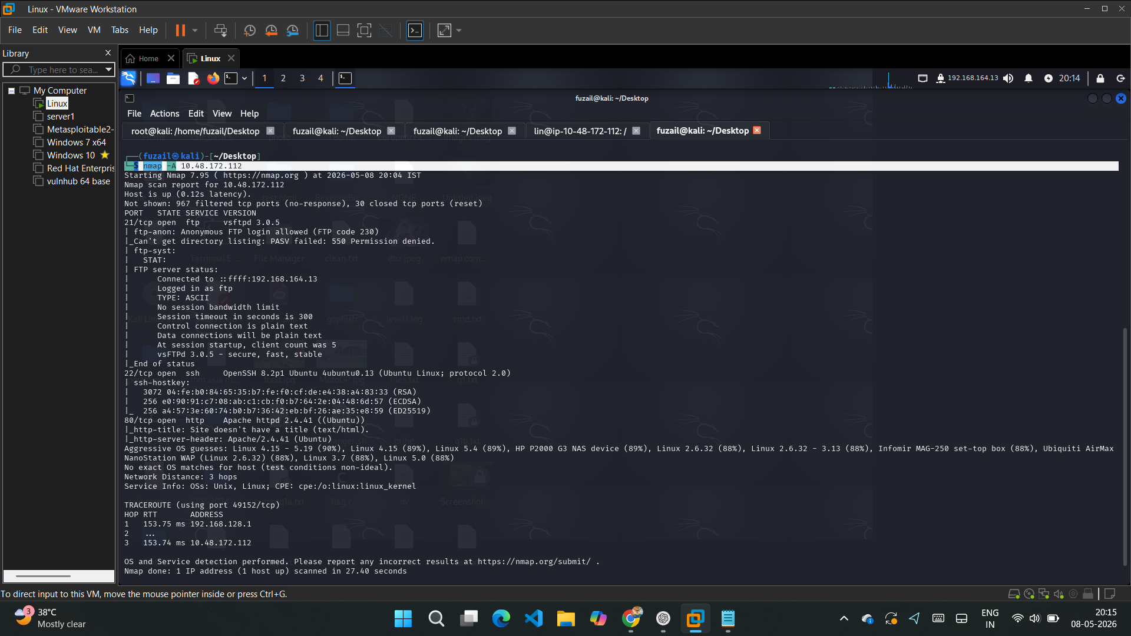Screen dimensions: 1131x636
Task: Click the terminal window button in Kali panel
Action: pyautogui.click(x=345, y=78)
